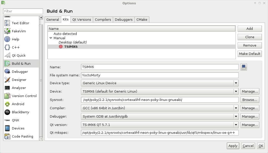This screenshot has width=268, height=153.
Task: Click the File system name field
Action: 160,75
